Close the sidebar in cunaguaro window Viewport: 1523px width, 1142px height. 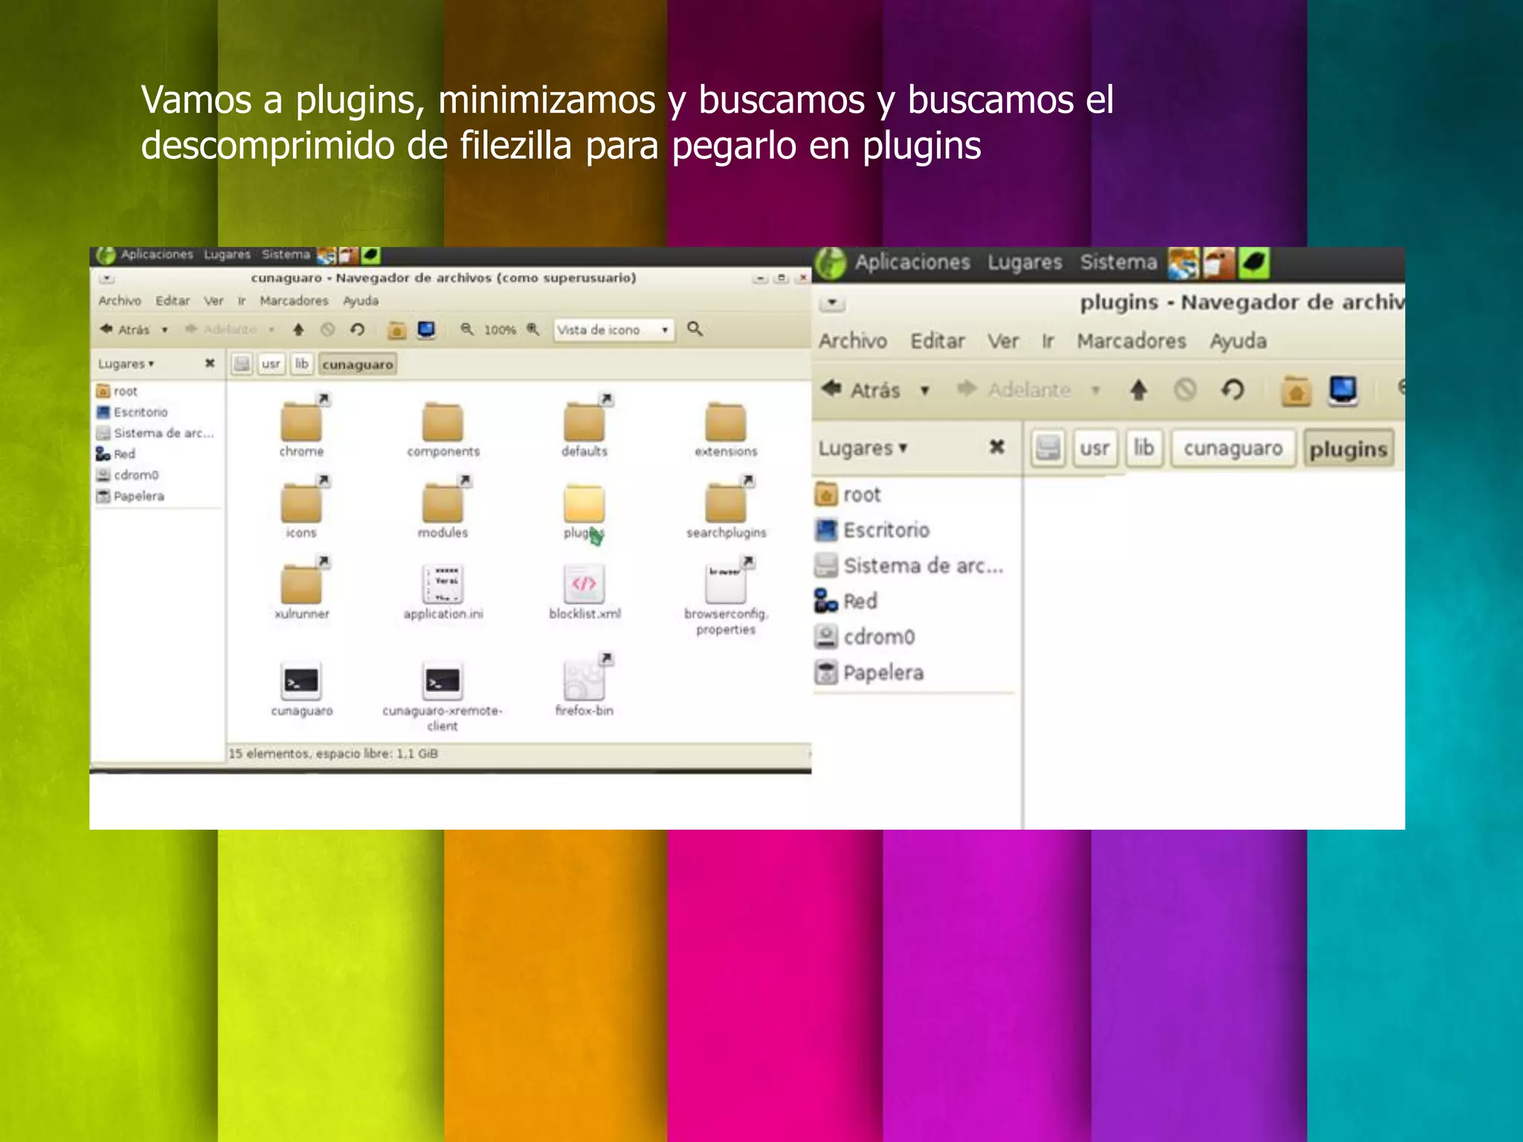[210, 363]
